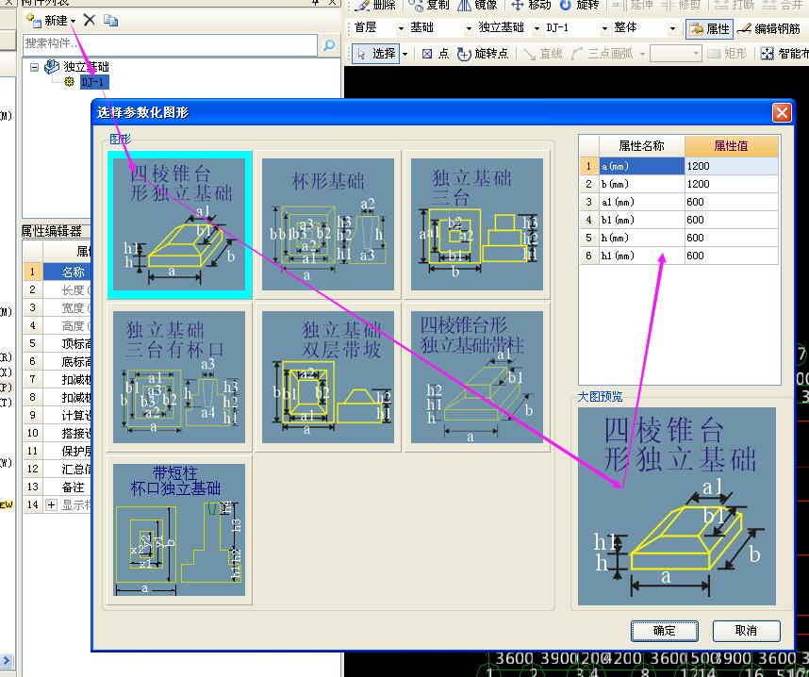809x677 pixels.
Task: Open the arrow next to 选择
Action: 405,54
